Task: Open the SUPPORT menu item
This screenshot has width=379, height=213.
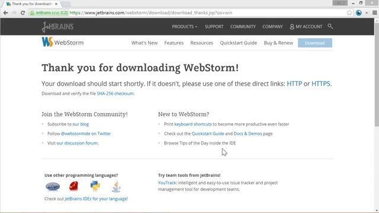Action: (x=214, y=27)
